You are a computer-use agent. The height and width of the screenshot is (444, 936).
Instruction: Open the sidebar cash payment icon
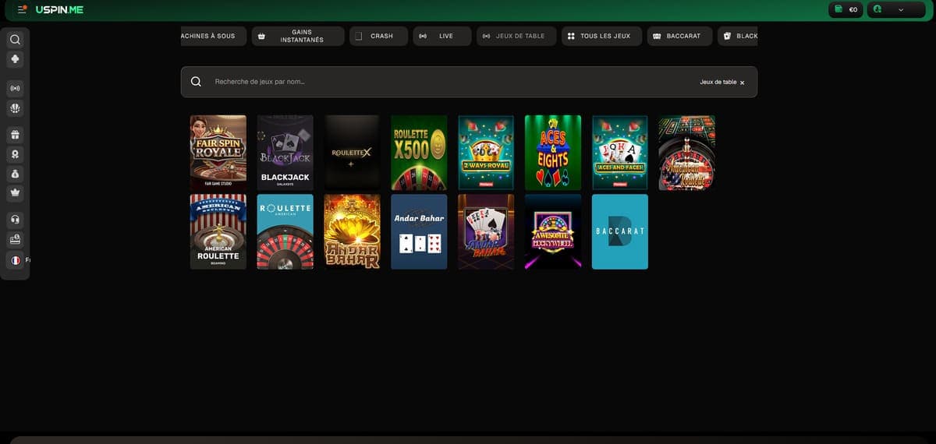coord(16,239)
